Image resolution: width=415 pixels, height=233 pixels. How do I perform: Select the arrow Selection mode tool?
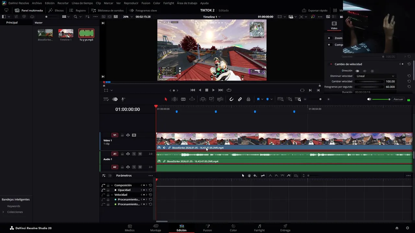(166, 99)
